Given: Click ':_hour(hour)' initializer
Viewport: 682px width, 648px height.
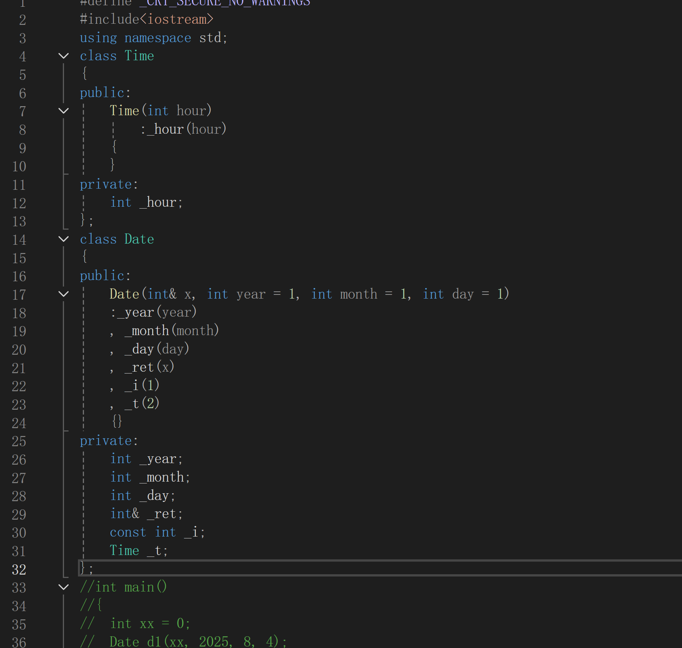Looking at the screenshot, I should (183, 129).
